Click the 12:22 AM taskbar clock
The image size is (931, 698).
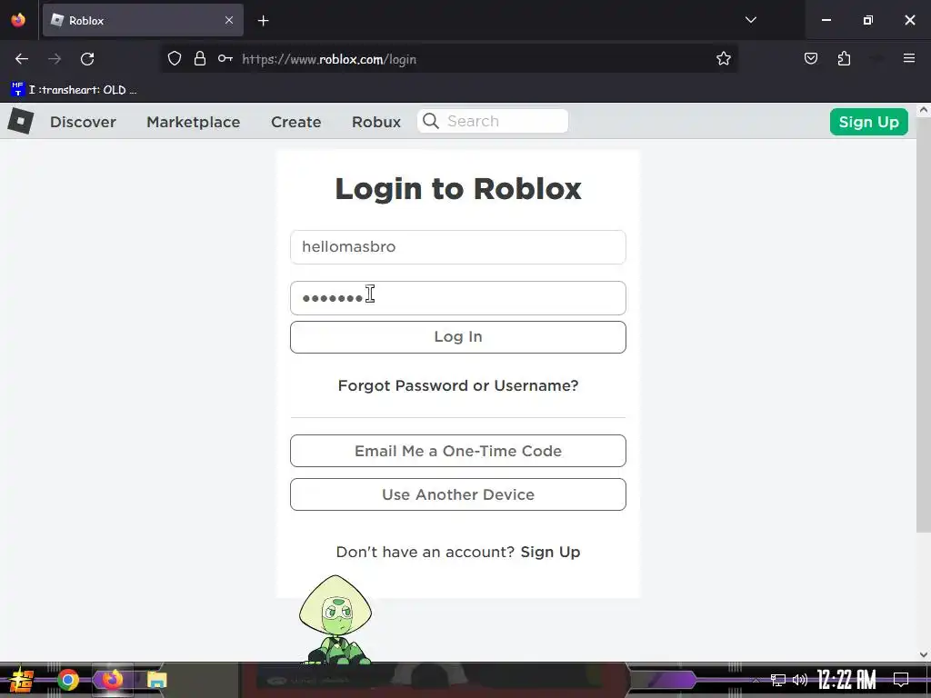coord(846,680)
